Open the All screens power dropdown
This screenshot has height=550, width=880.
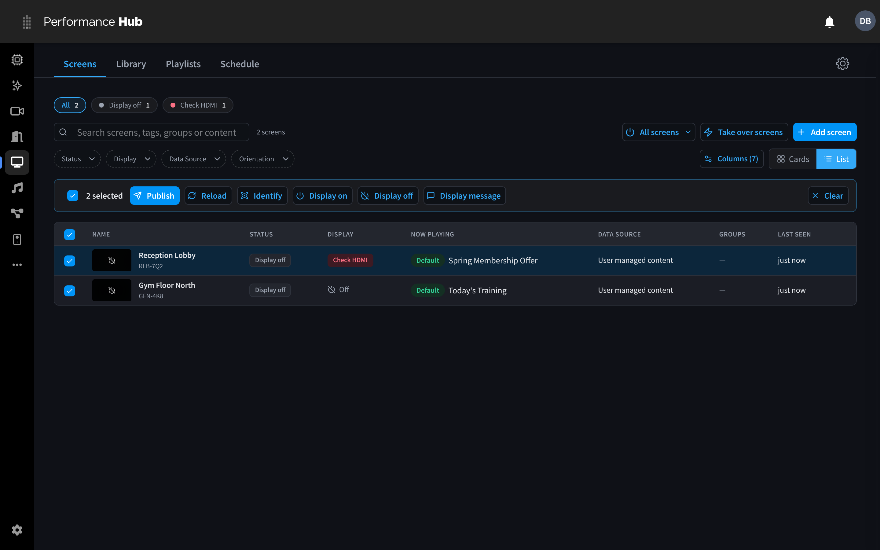click(x=658, y=132)
